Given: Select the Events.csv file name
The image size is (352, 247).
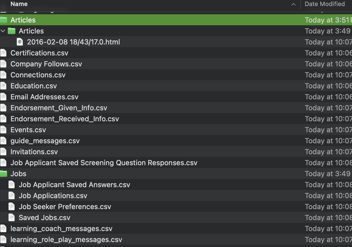Looking at the screenshot, I should 28,130.
